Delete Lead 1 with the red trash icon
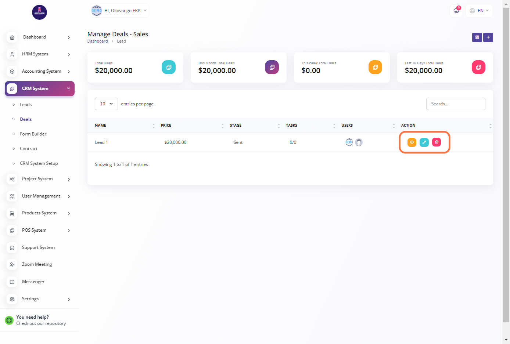The height and width of the screenshot is (344, 510). (437, 142)
